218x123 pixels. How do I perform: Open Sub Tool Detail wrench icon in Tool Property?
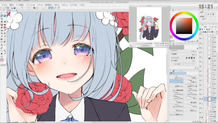[197, 68]
